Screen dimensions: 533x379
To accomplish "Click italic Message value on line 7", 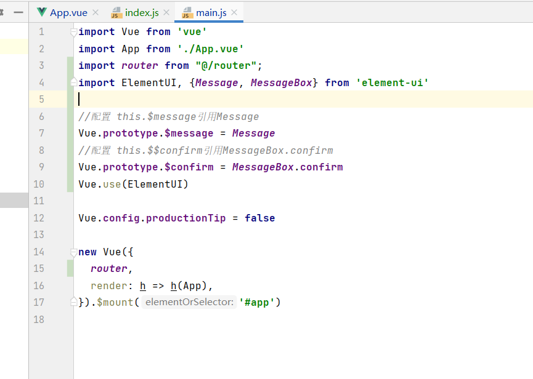I will [x=254, y=134].
